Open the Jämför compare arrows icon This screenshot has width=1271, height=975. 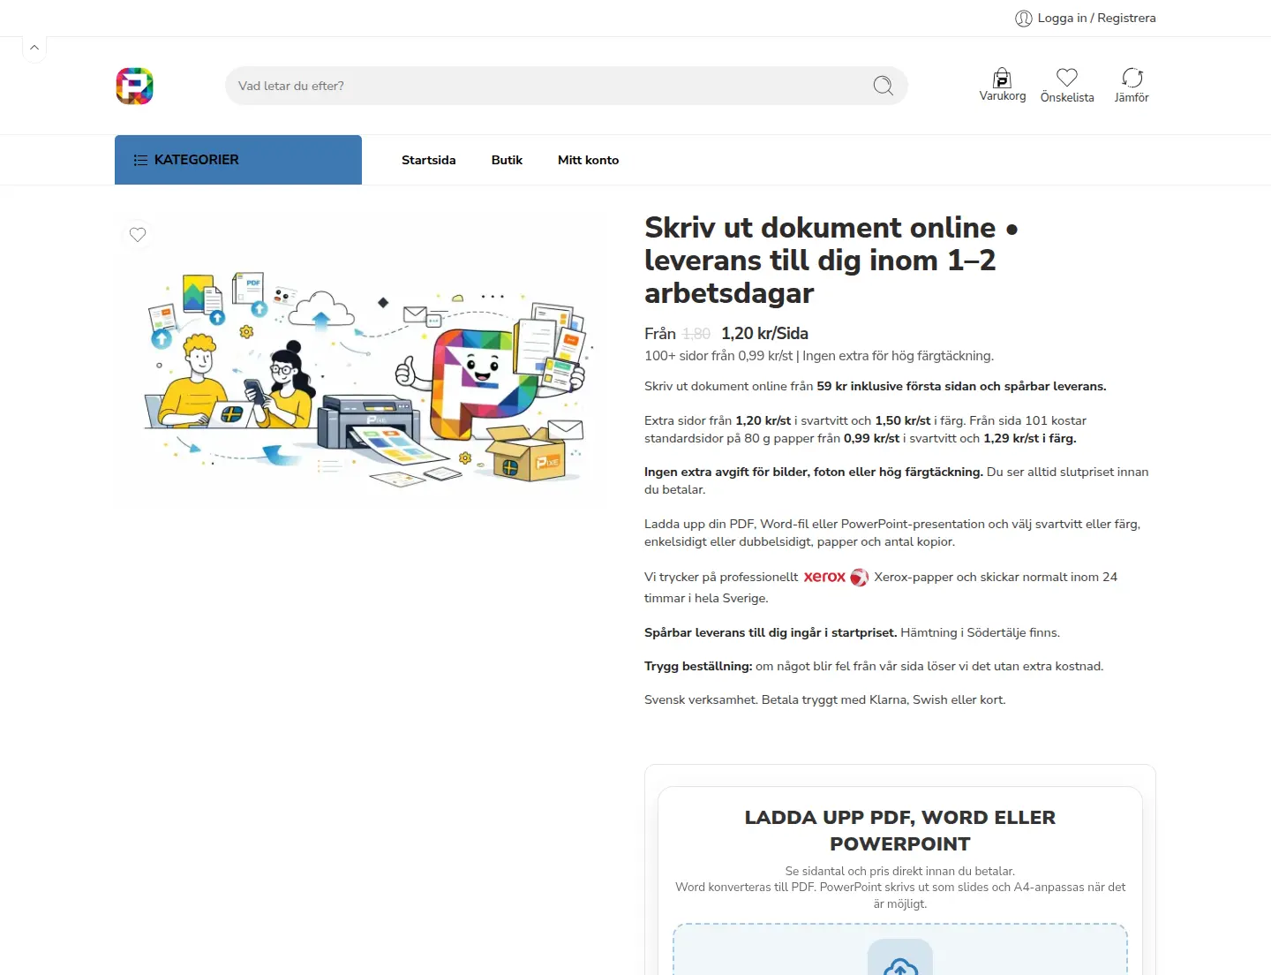click(x=1132, y=78)
